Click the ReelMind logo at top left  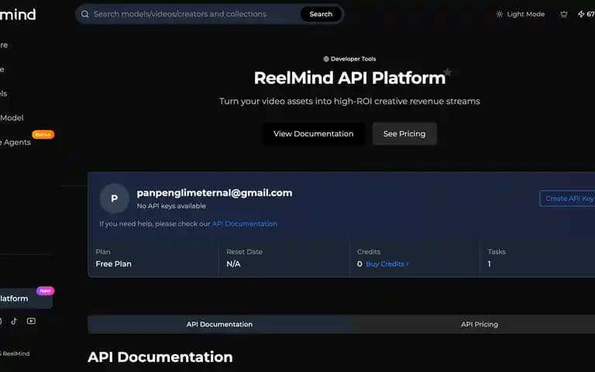(18, 15)
